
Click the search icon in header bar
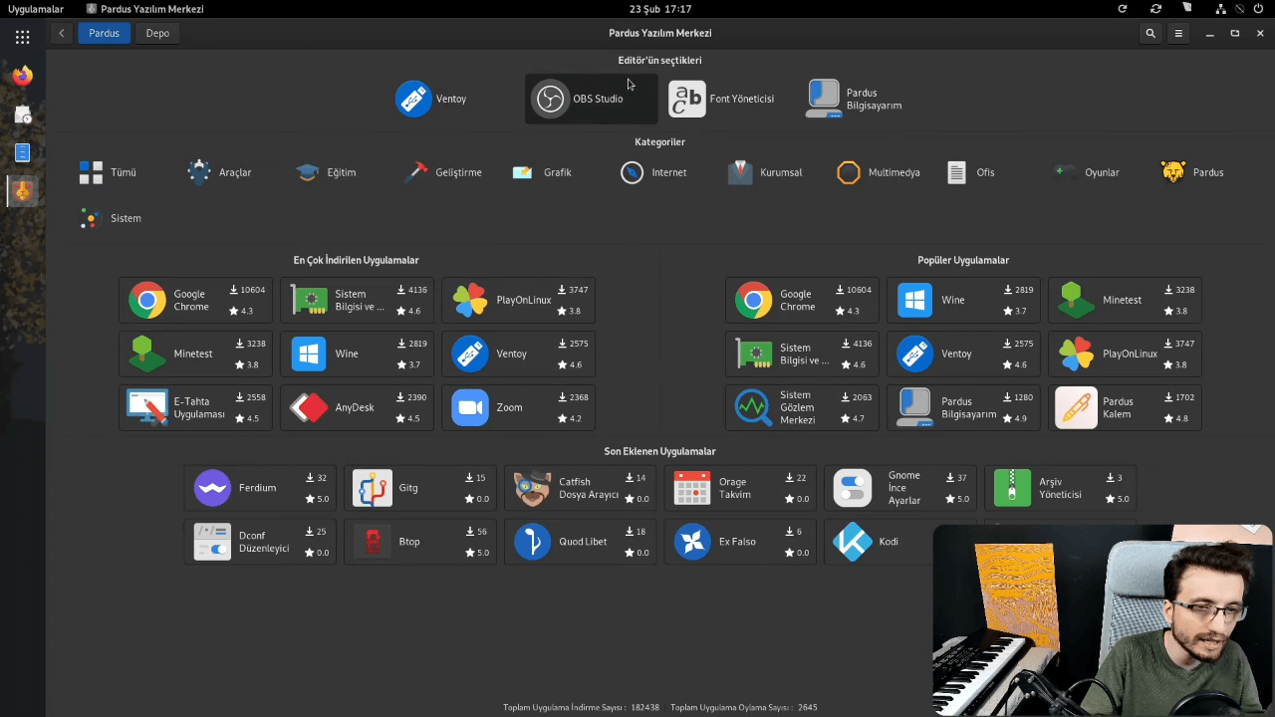(1150, 33)
